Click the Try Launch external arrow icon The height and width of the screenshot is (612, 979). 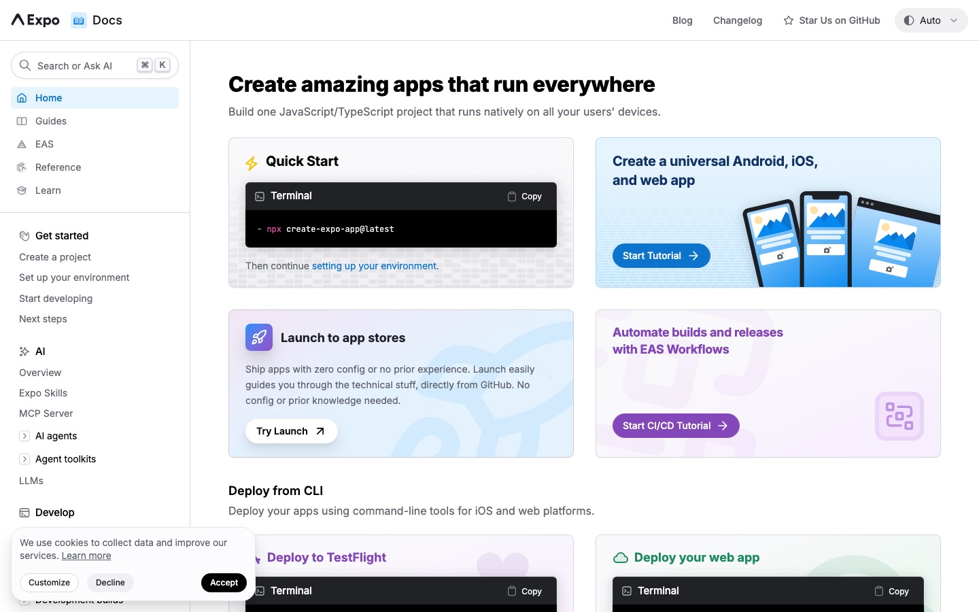point(320,431)
